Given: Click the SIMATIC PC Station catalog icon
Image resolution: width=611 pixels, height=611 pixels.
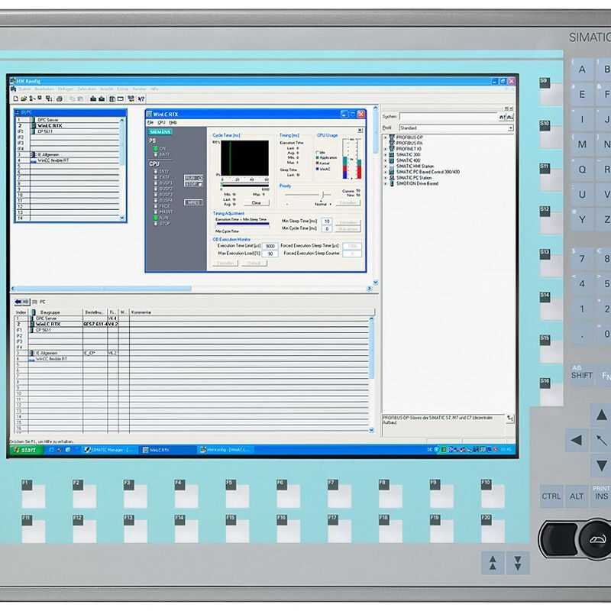Looking at the screenshot, I should (392, 178).
